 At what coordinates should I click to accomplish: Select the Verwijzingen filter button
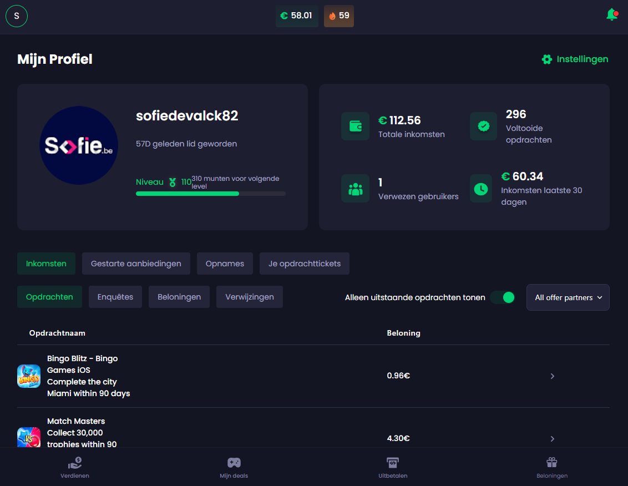point(249,297)
